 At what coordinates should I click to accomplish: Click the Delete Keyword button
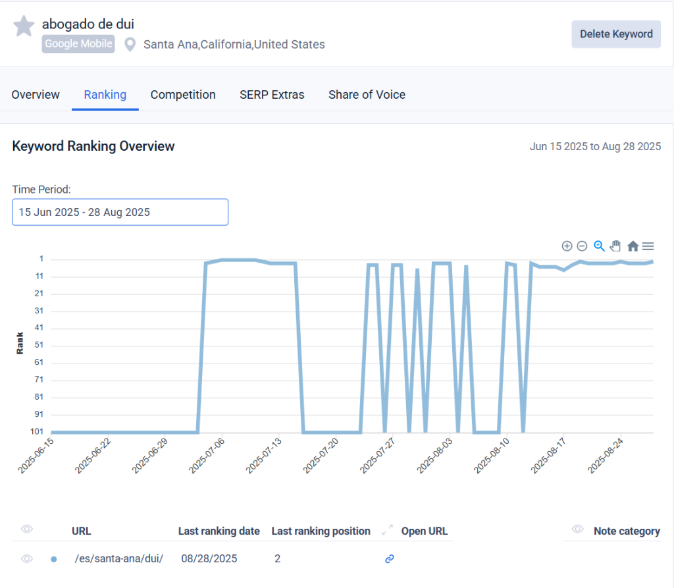pos(616,34)
